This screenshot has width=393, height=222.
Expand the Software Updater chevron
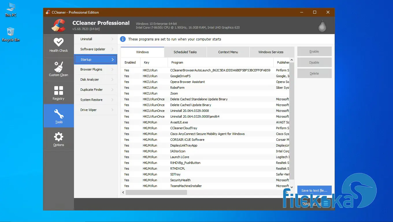[x=112, y=49]
